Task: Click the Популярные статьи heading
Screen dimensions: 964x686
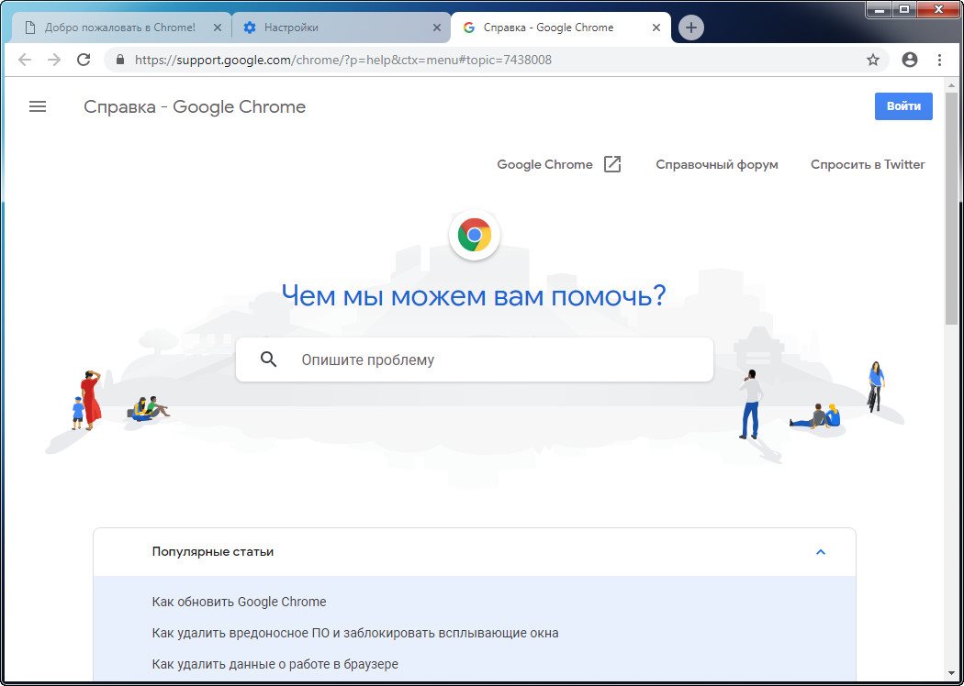Action: point(213,551)
